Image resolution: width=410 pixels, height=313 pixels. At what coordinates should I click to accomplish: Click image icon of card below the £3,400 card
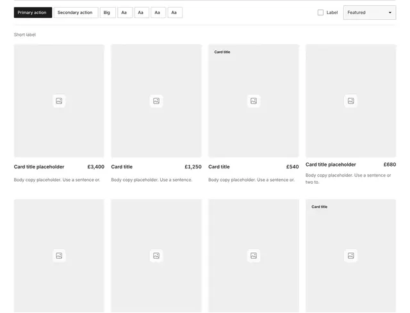pos(59,255)
